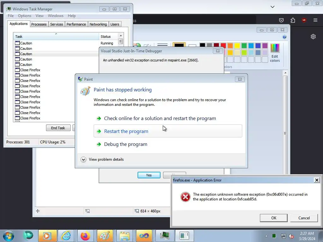Viewport: 323px width, 242px height.
Task: Pick the purple palette color in Paint
Action: point(265,45)
